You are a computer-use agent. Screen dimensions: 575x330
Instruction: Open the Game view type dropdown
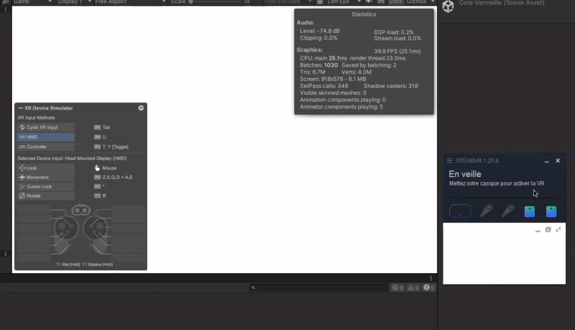click(x=32, y=2)
